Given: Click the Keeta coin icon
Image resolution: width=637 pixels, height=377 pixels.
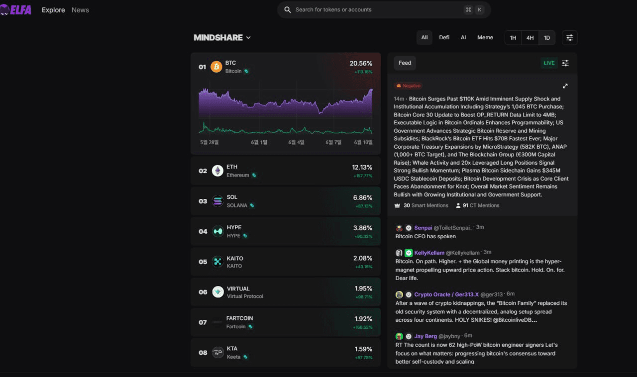Looking at the screenshot, I should (217, 353).
